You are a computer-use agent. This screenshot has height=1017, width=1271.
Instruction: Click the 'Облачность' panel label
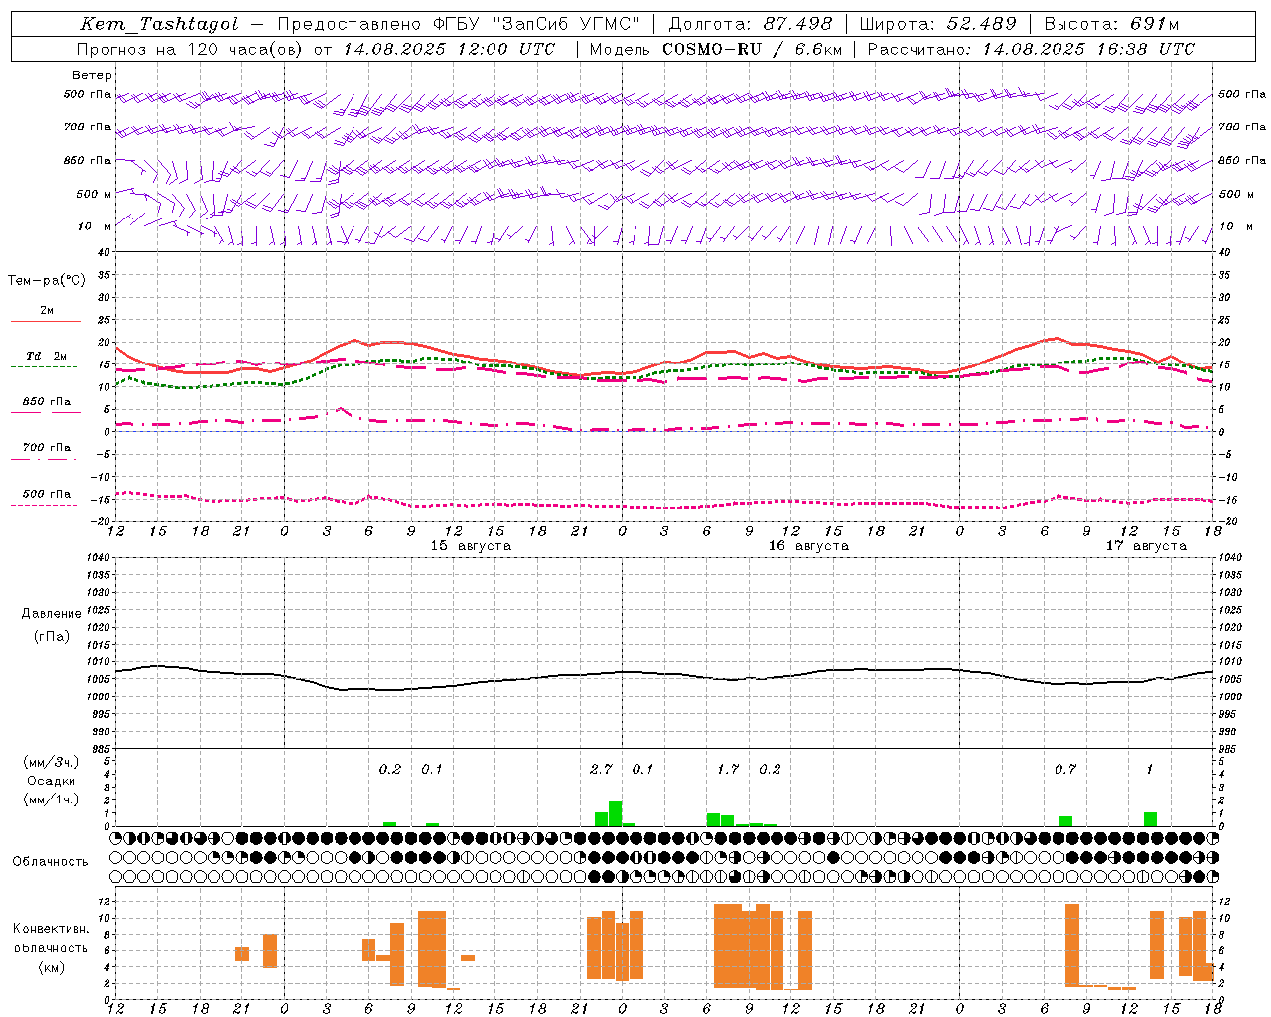pyautogui.click(x=51, y=861)
